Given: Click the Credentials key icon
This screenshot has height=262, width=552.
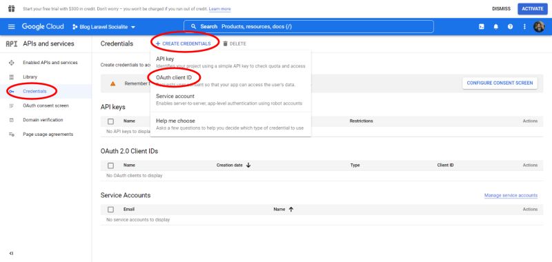Looking at the screenshot, I should coord(11,92).
